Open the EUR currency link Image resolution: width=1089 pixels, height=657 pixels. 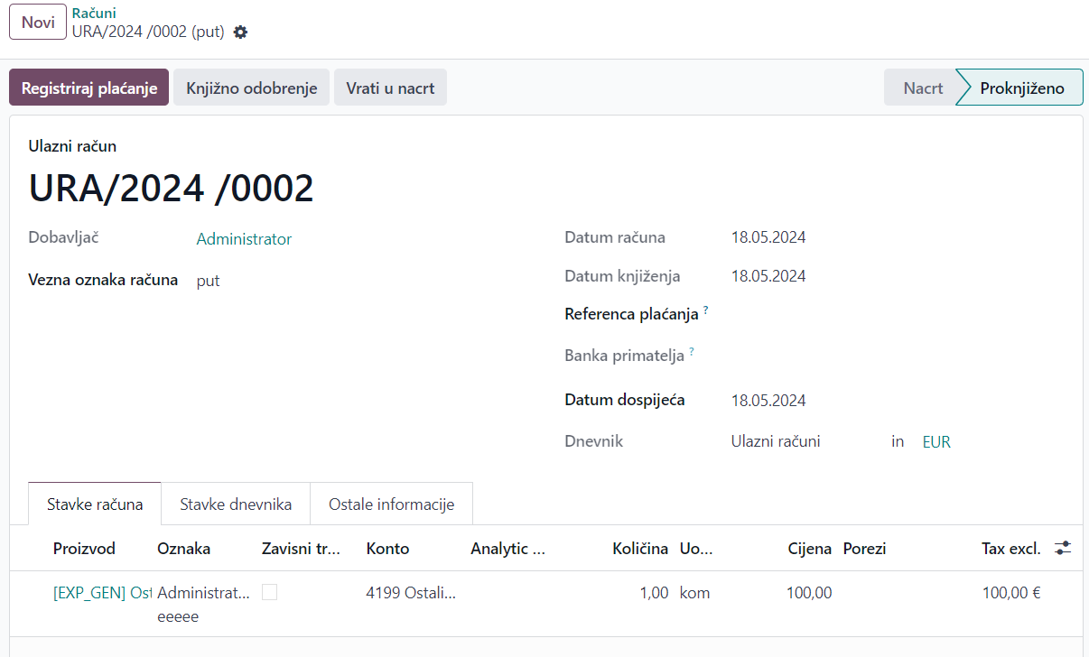(935, 442)
